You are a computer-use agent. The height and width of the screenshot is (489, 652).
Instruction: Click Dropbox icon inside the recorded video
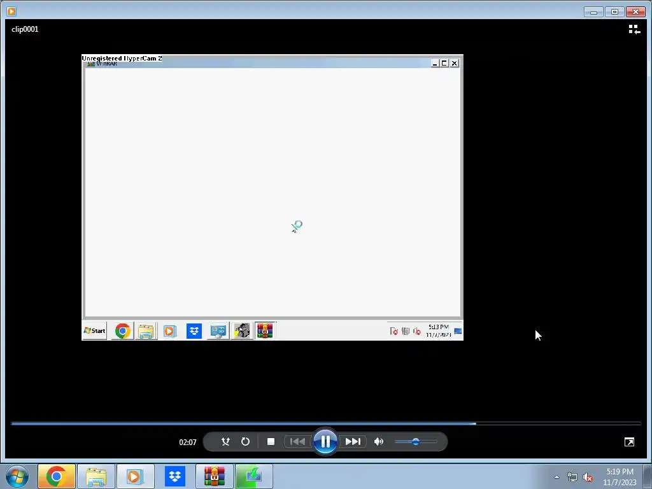tap(194, 331)
